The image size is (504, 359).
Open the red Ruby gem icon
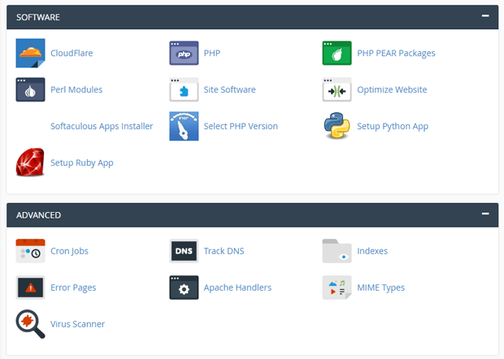click(30, 162)
